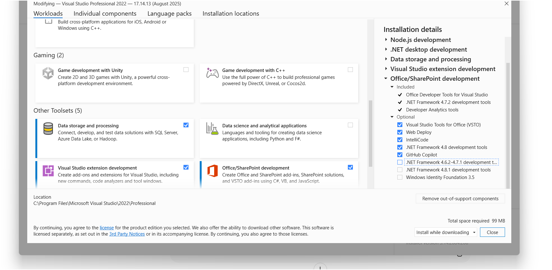Open the Install while downloading dropdown

(x=446, y=232)
